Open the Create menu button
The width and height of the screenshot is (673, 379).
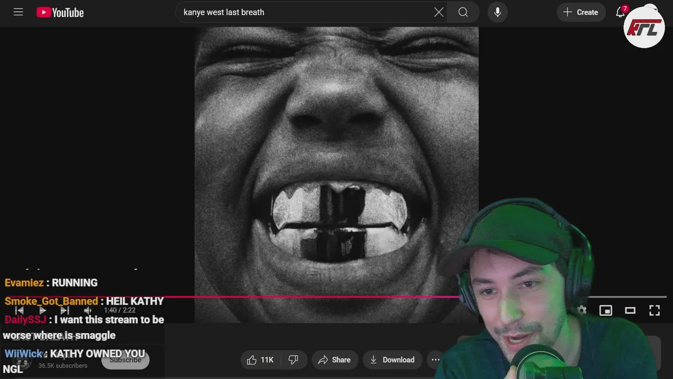point(580,12)
